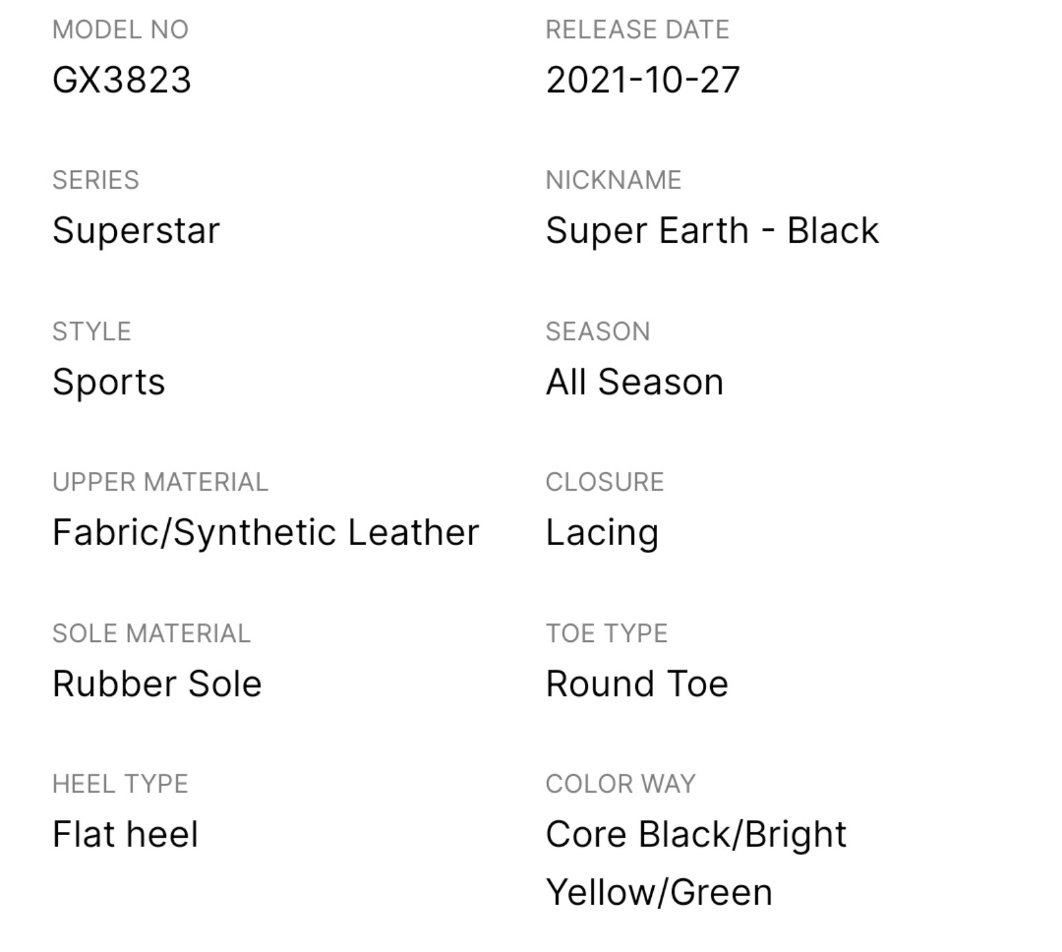Click the COLOR WAY label
Viewport: 1062px width, 952px height.
(620, 785)
